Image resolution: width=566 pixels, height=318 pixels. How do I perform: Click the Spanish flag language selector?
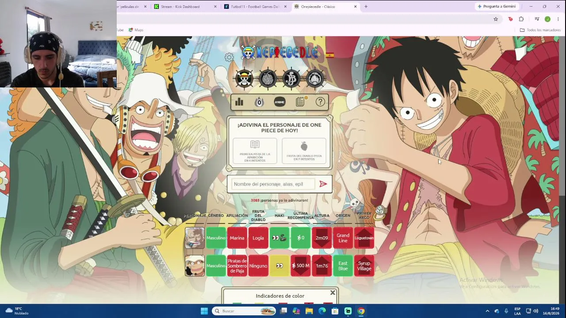330,55
